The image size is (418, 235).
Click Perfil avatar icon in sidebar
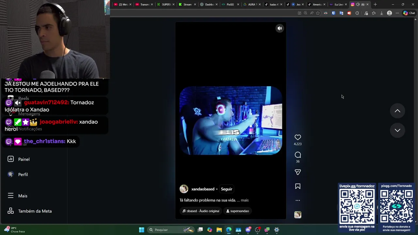point(10,174)
